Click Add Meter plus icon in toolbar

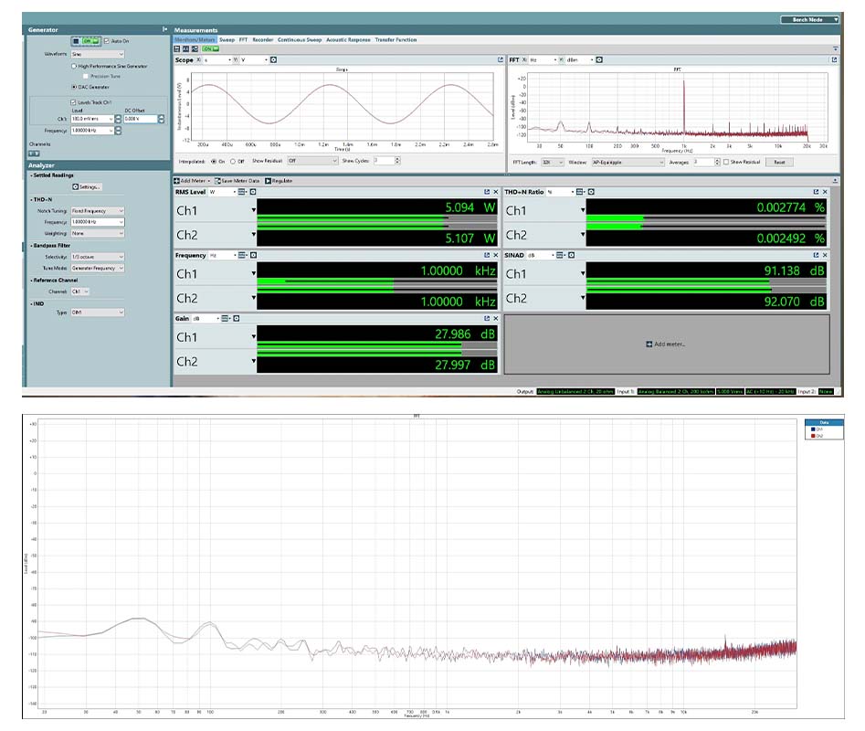[x=177, y=181]
